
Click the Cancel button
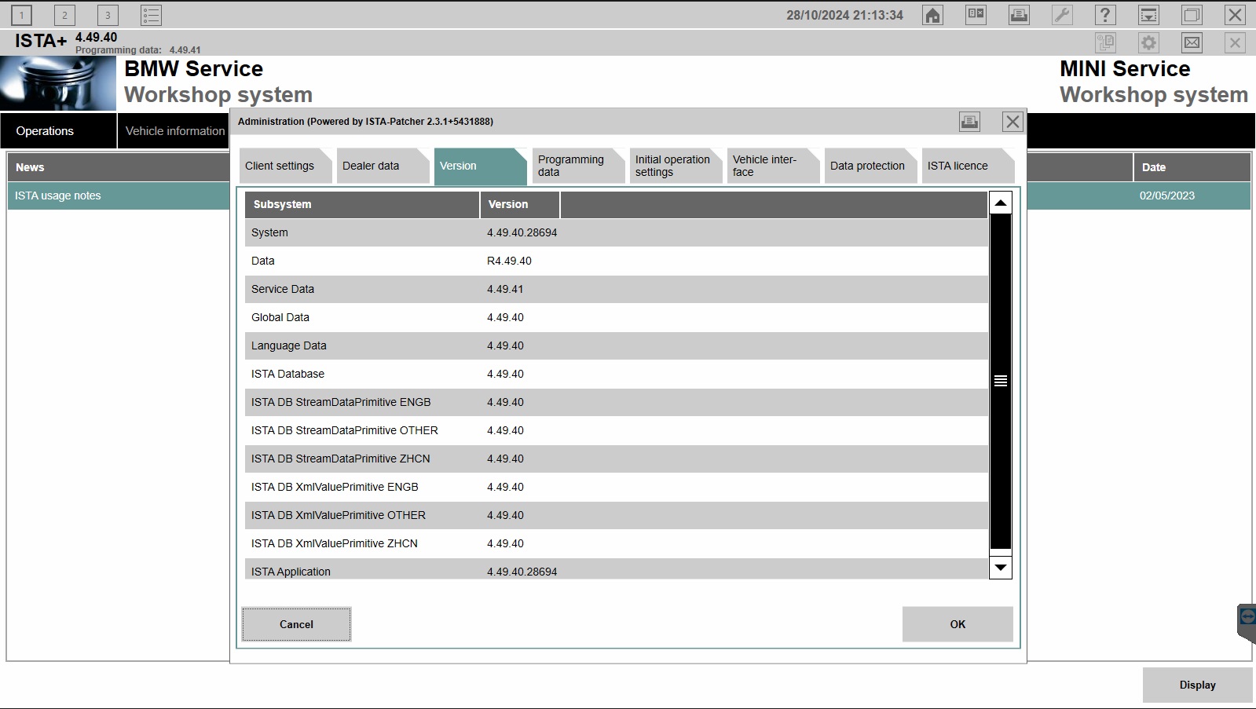tap(296, 624)
